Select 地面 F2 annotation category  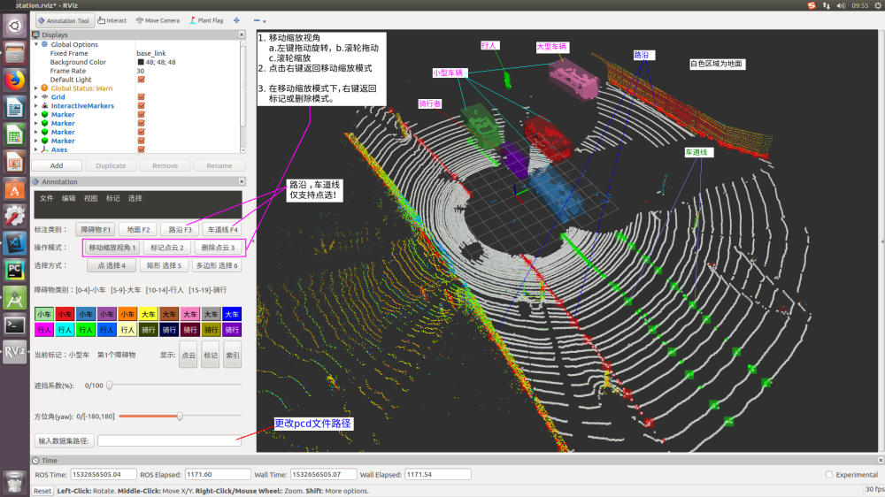click(x=138, y=230)
